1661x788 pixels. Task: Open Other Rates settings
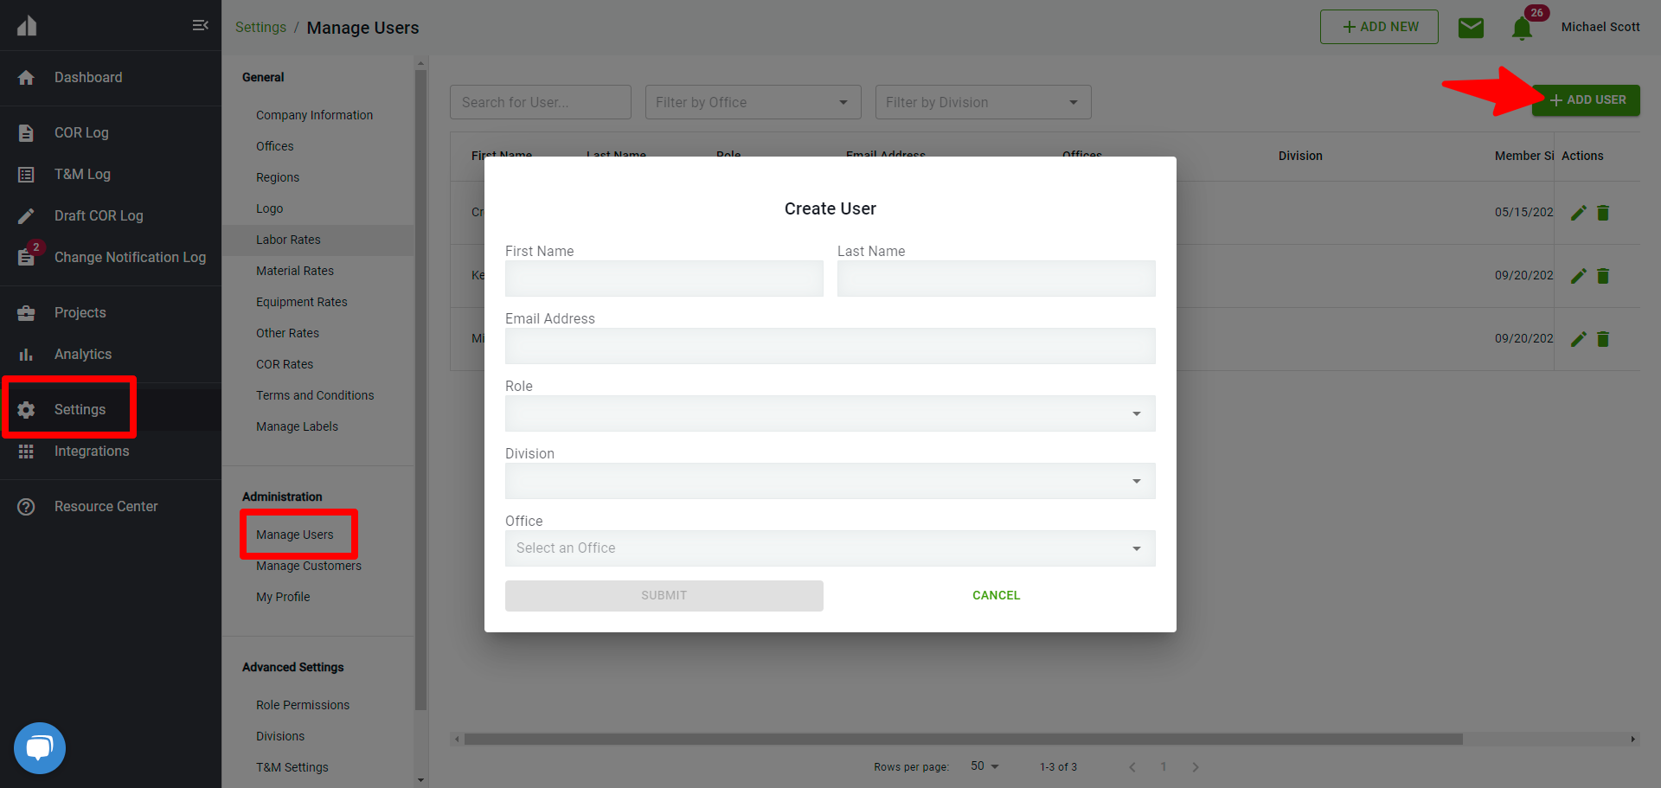click(x=287, y=333)
